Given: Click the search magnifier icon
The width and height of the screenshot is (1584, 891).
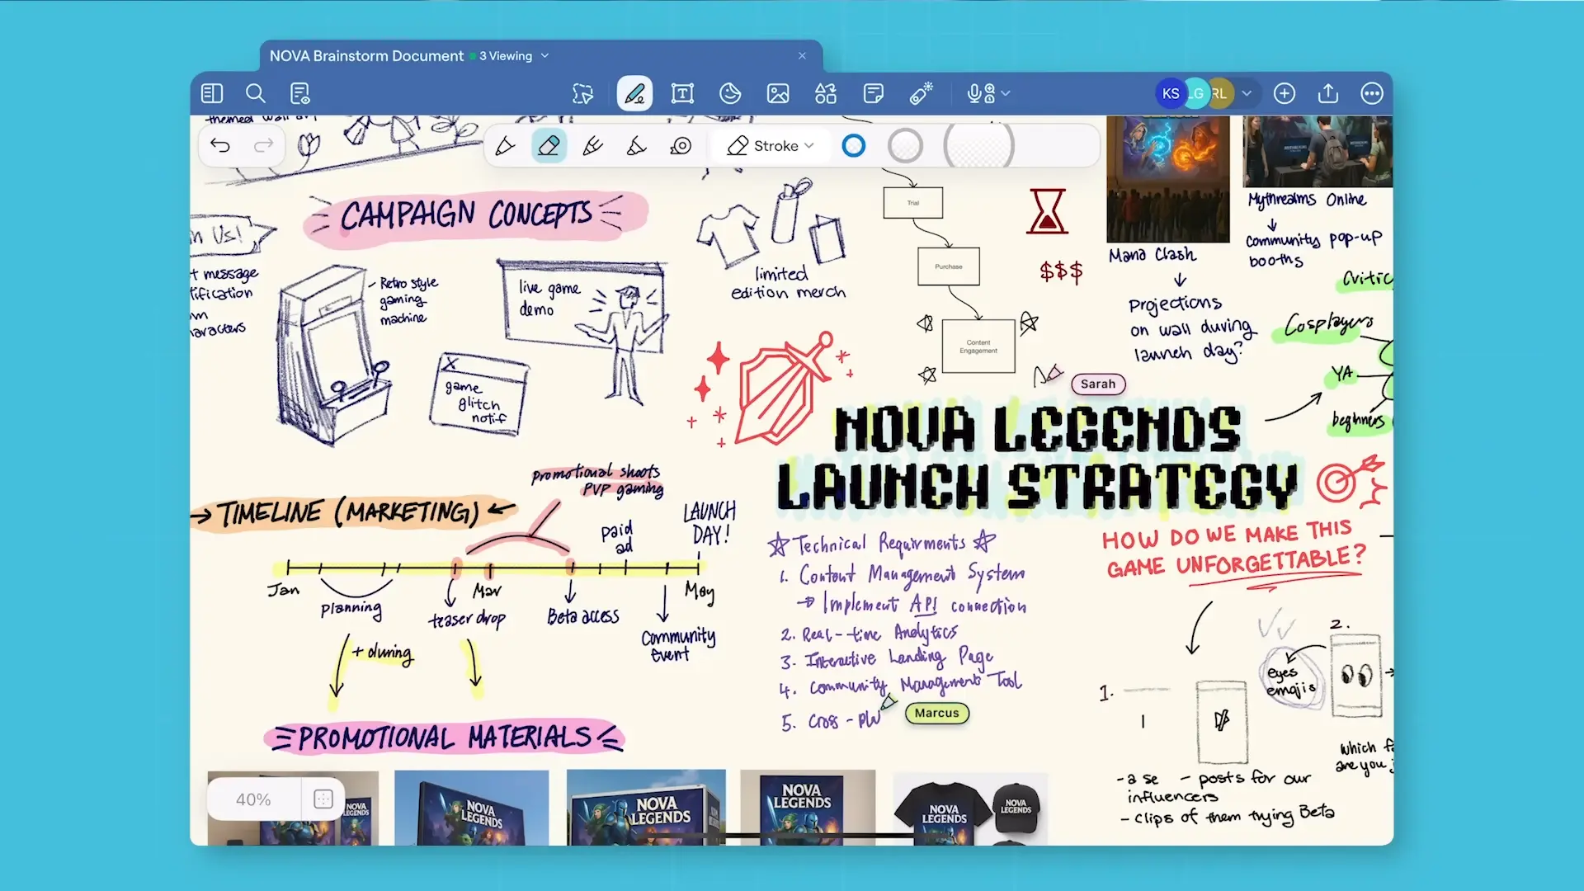Looking at the screenshot, I should 256,94.
